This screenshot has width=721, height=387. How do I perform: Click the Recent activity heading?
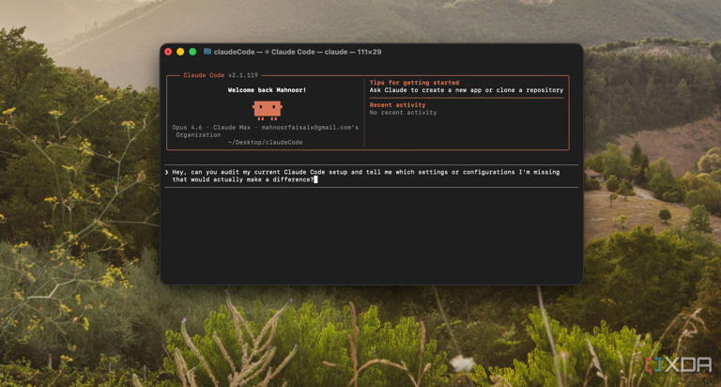[397, 105]
